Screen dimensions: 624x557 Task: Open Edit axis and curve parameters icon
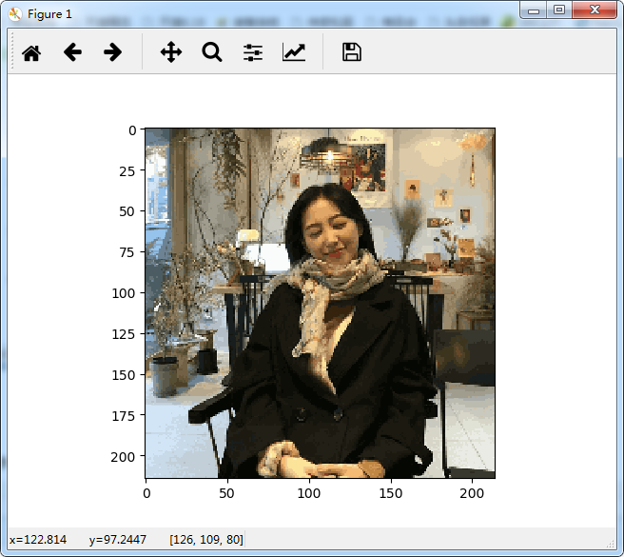click(294, 52)
